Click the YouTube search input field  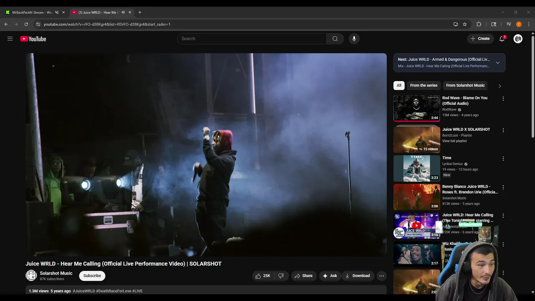click(x=252, y=39)
